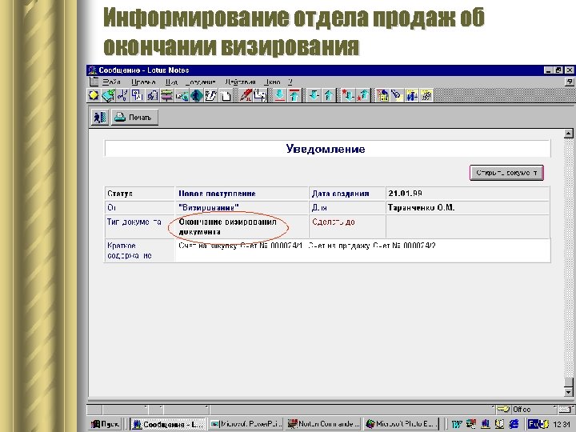Click next unread icon, down arrow with star
This screenshot has height=432, width=576.
pos(348,95)
